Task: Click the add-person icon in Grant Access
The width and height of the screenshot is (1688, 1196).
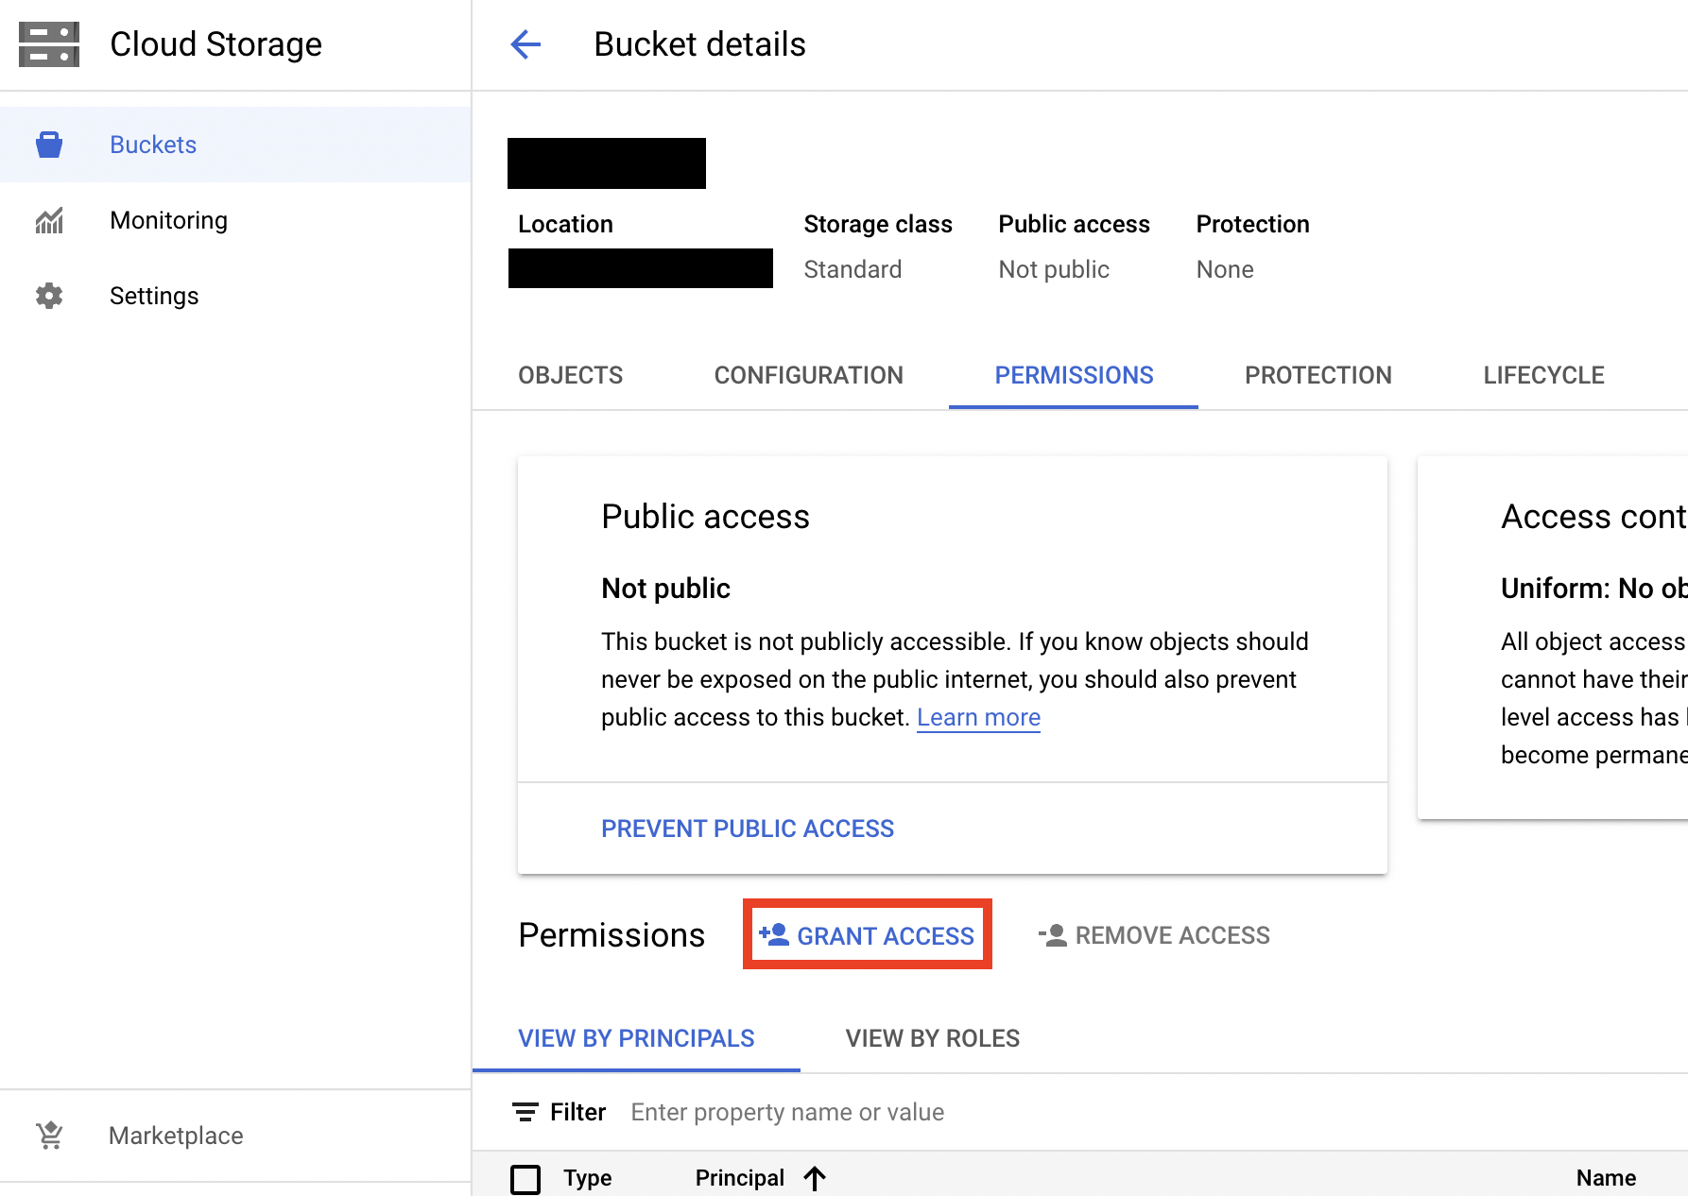Action: coord(774,934)
